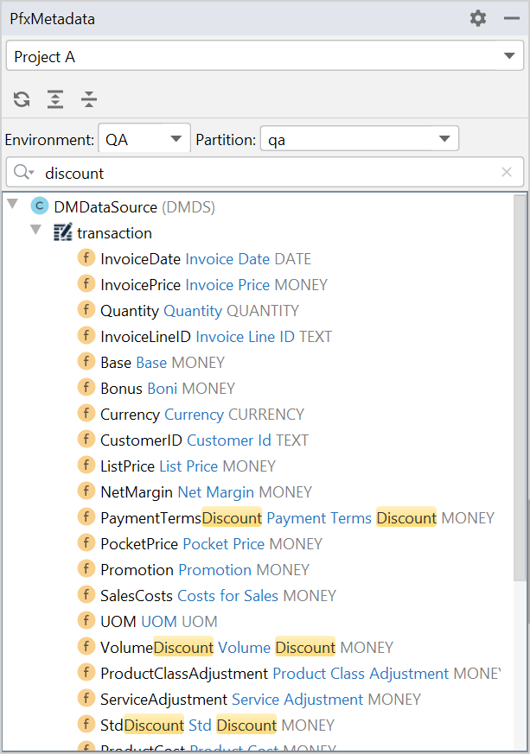
Task: Select the PaymentTermsDiscount field
Action: [x=181, y=517]
